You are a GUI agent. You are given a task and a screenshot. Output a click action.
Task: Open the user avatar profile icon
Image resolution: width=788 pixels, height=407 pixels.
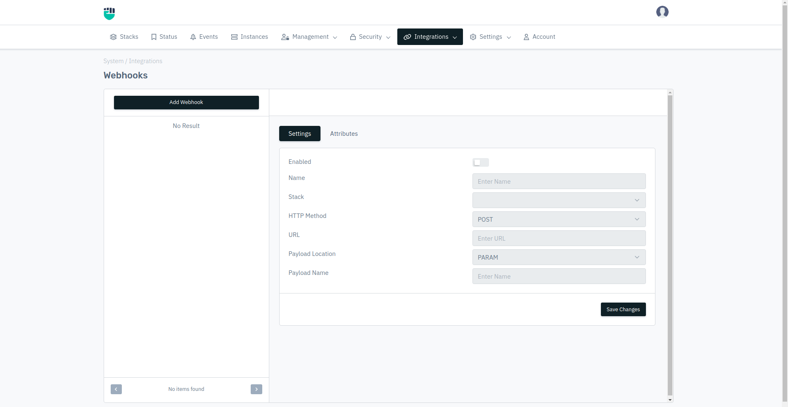coord(662,12)
